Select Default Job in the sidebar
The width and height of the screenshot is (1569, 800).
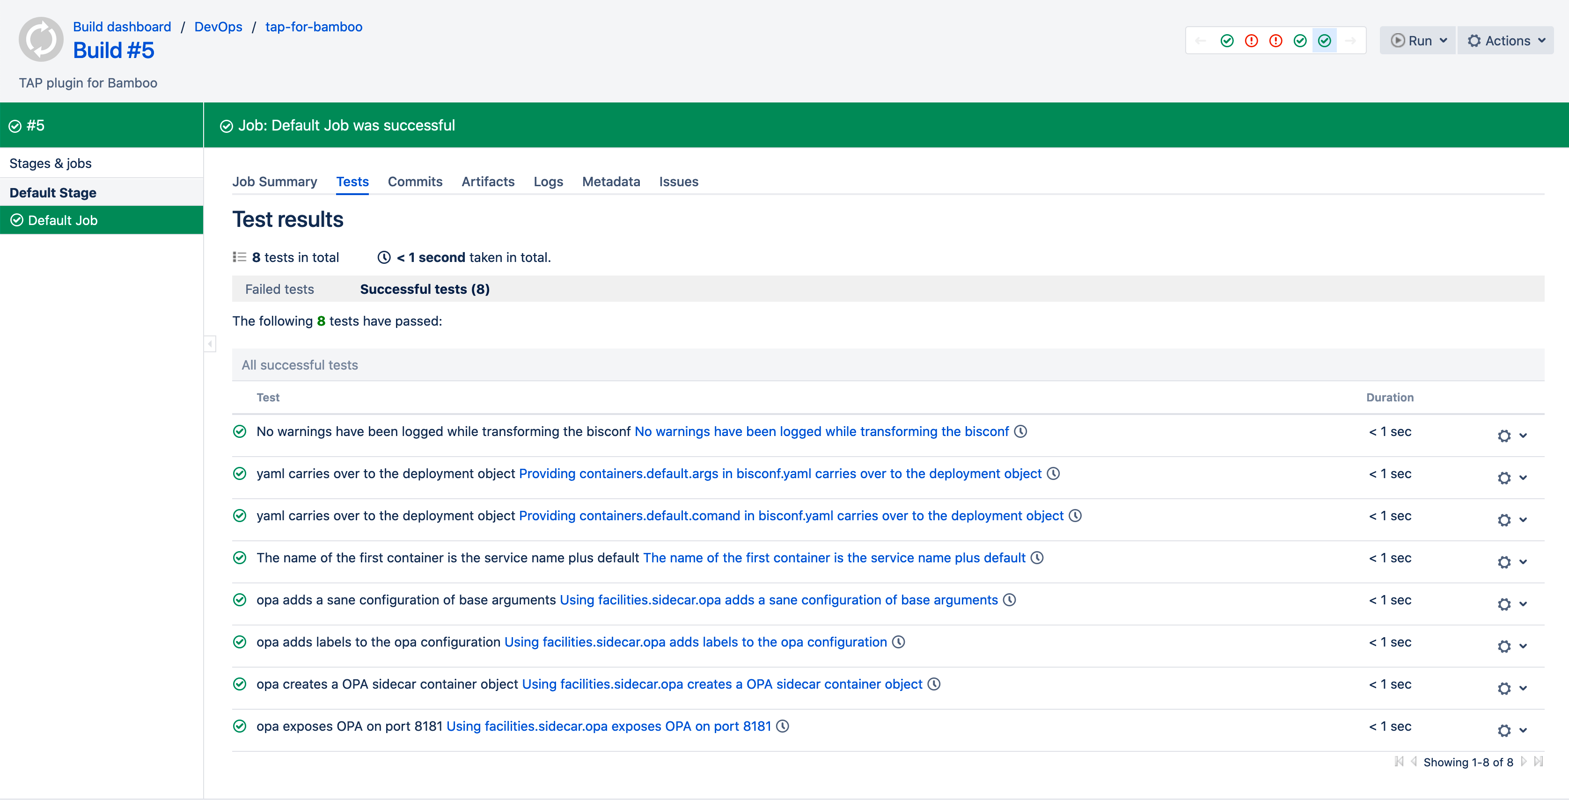63,220
